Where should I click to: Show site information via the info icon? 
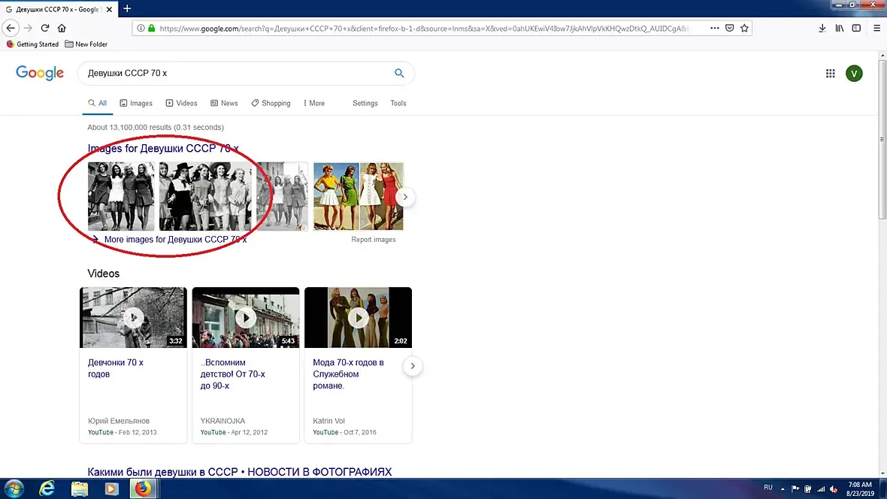click(x=141, y=29)
